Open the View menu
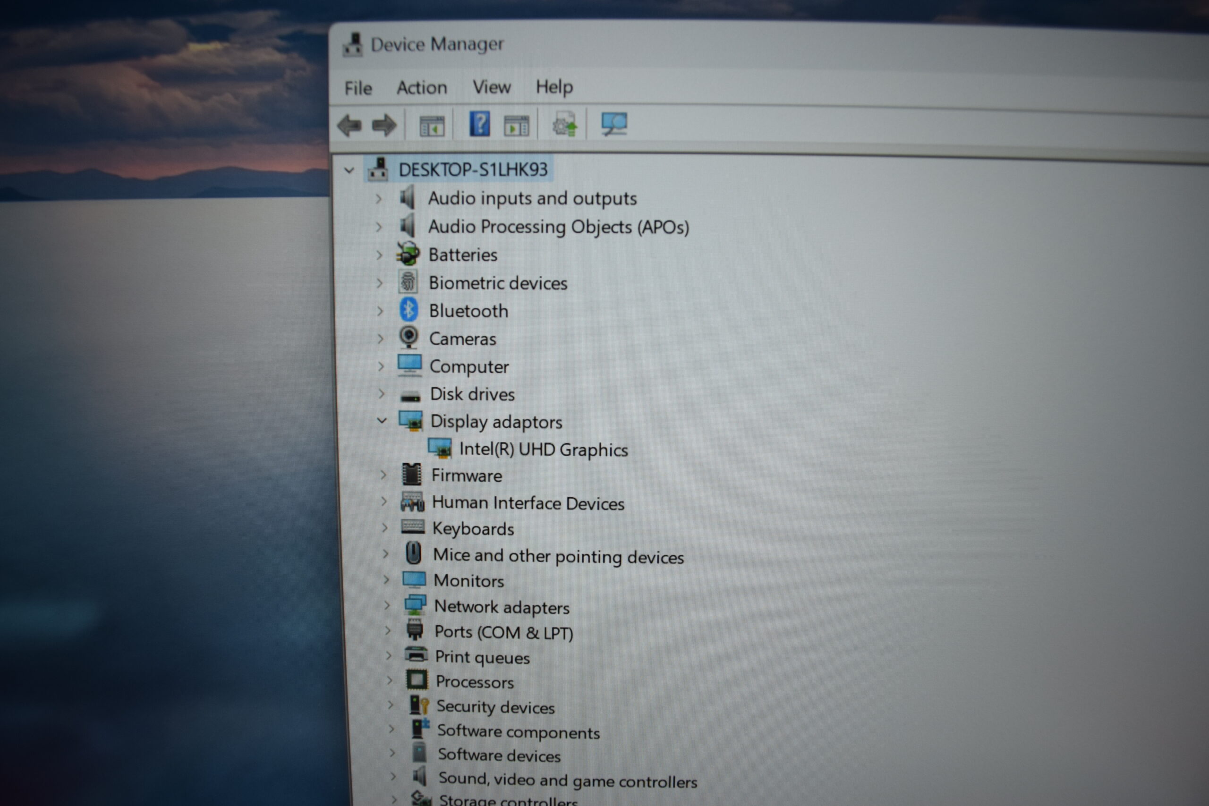1209x806 pixels. pyautogui.click(x=492, y=87)
